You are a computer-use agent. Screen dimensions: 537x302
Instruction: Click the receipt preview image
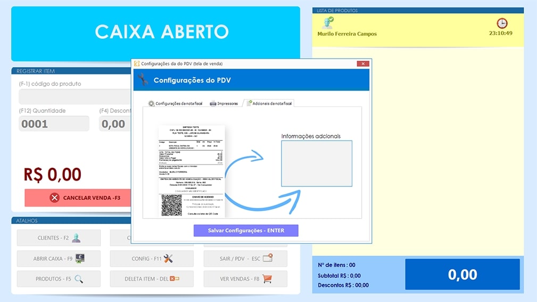click(x=192, y=170)
